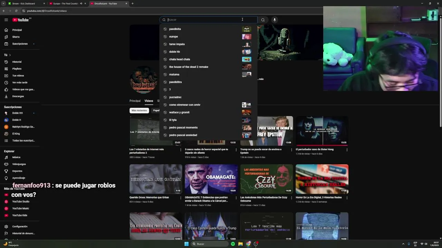Choose 'tame impala' search suggestion
This screenshot has width=442, height=248.
pos(208,44)
